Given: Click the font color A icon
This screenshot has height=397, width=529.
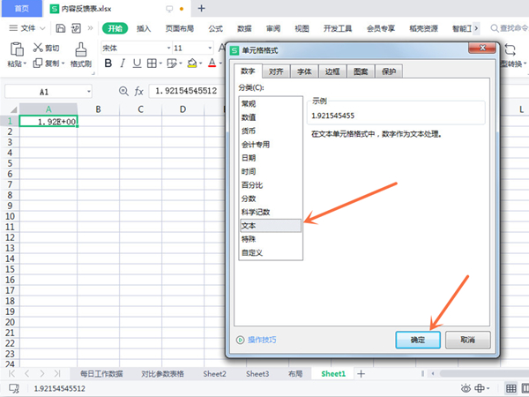Looking at the screenshot, I should coord(212,63).
